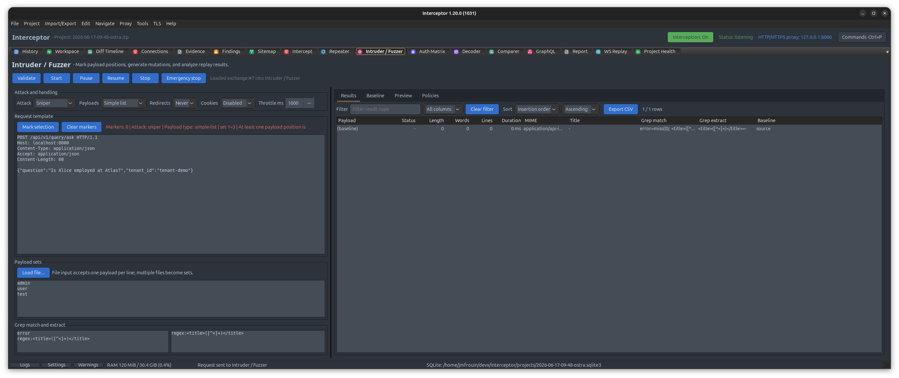Viewport: 899px width, 378px height.
Task: Click the Evidence tab icon
Action: click(x=180, y=52)
